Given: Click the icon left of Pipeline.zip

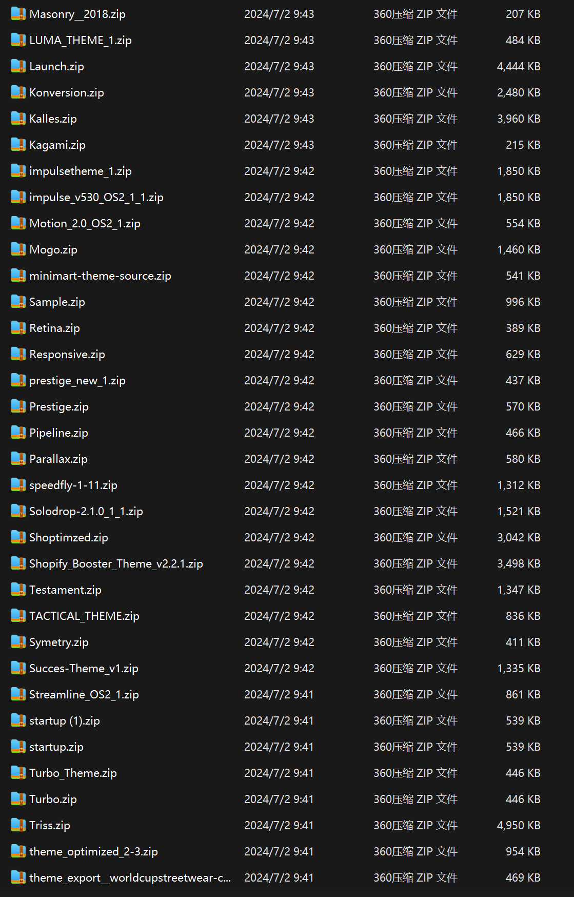Looking at the screenshot, I should pos(18,433).
